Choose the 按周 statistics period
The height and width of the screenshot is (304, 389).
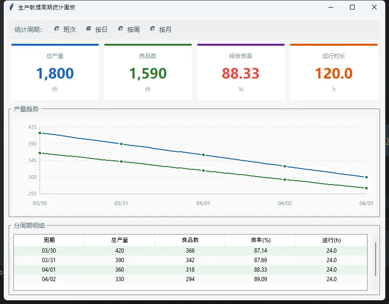tap(121, 29)
